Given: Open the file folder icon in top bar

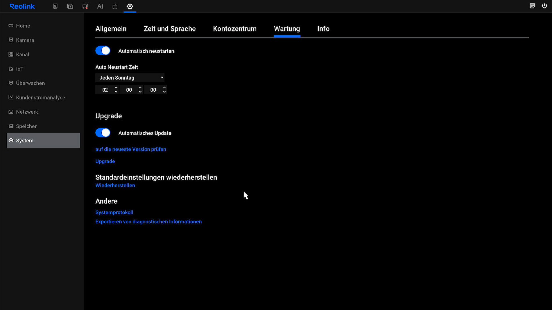Looking at the screenshot, I should point(115,6).
